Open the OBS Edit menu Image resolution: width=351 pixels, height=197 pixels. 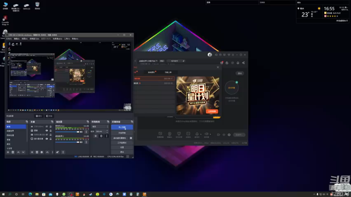pos(17,39)
